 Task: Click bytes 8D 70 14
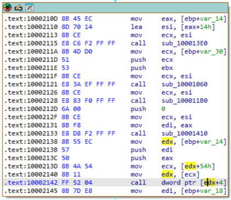(x=77, y=27)
